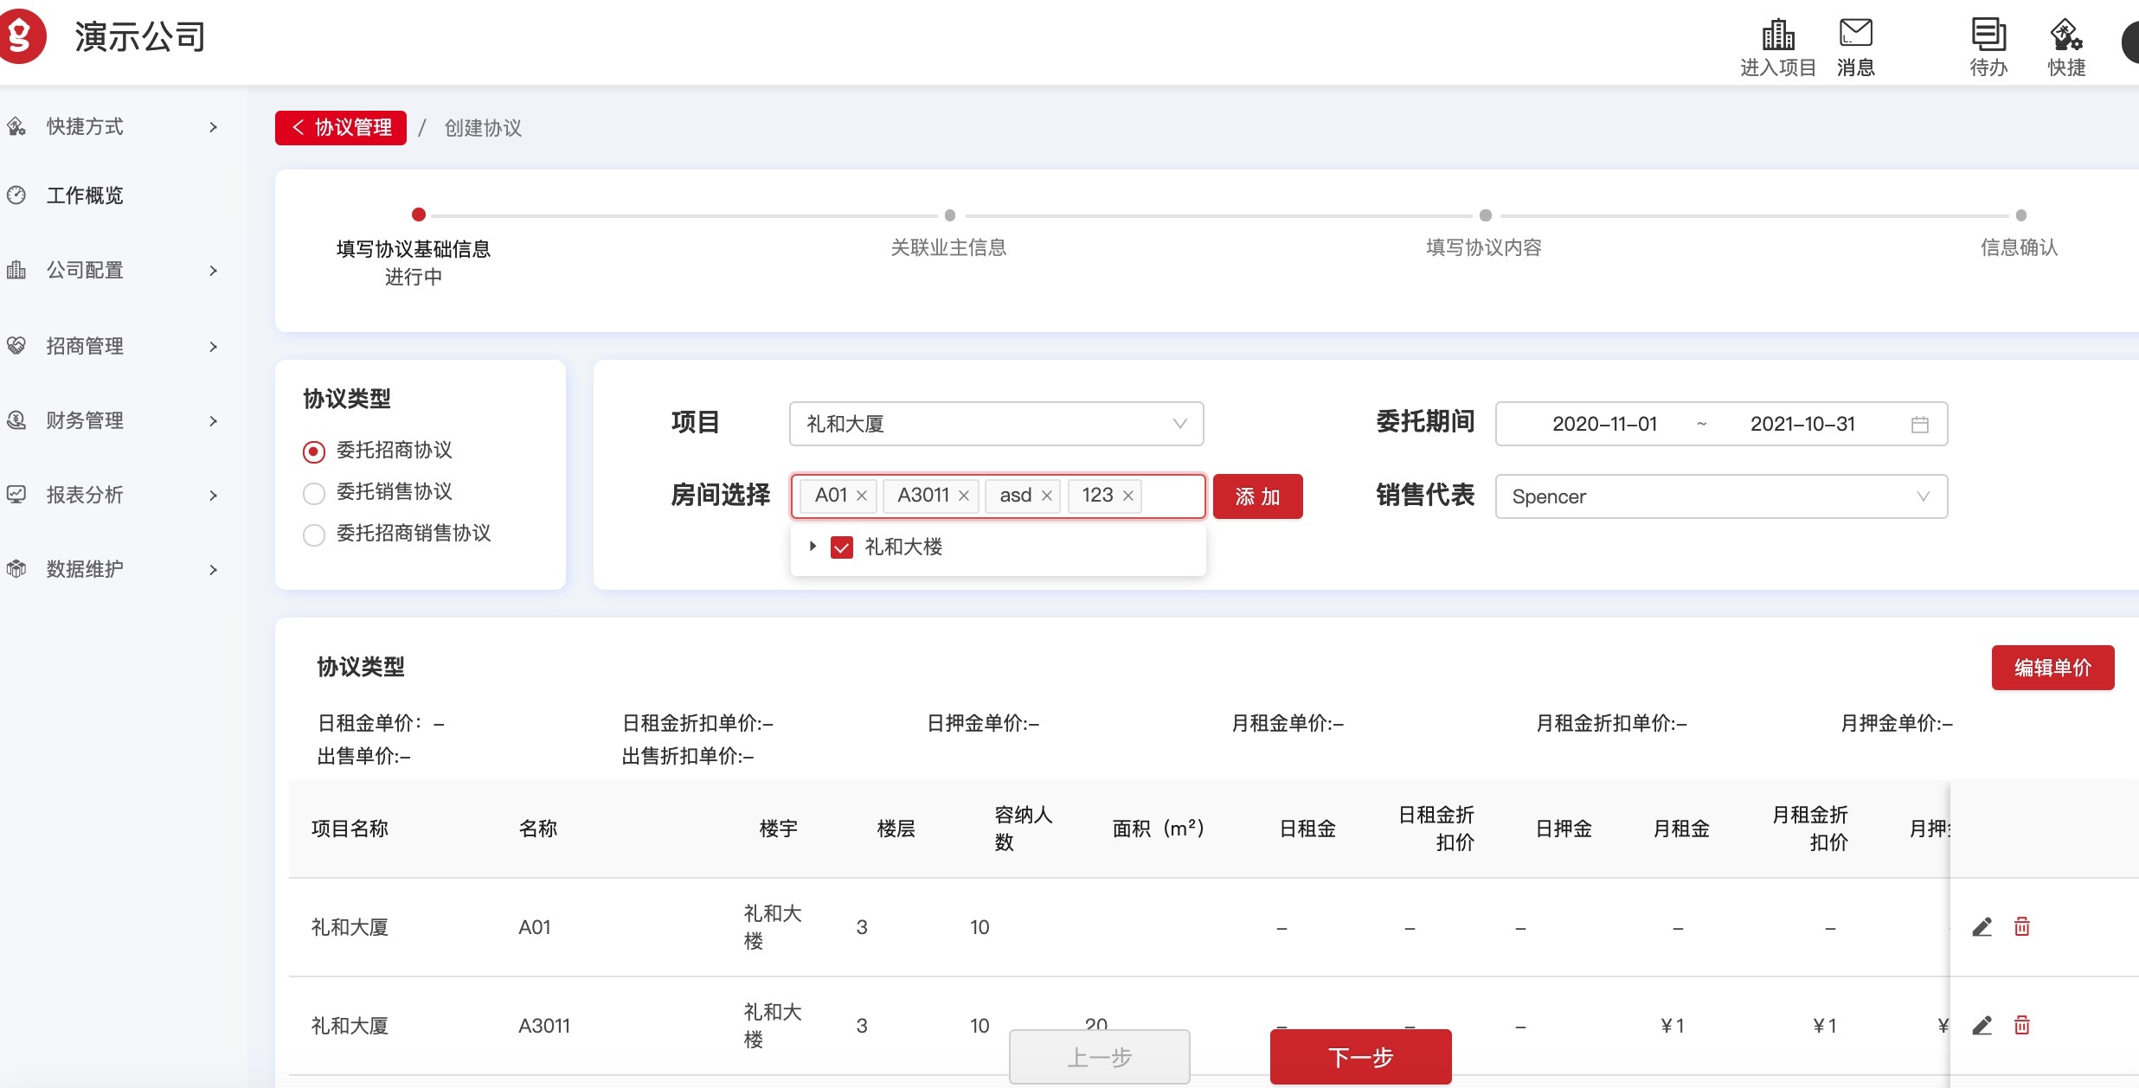Click the 下一步 button

[x=1360, y=1057]
